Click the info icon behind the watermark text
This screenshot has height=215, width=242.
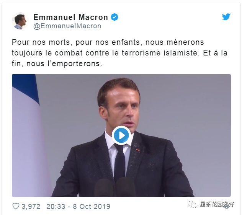coord(227,207)
